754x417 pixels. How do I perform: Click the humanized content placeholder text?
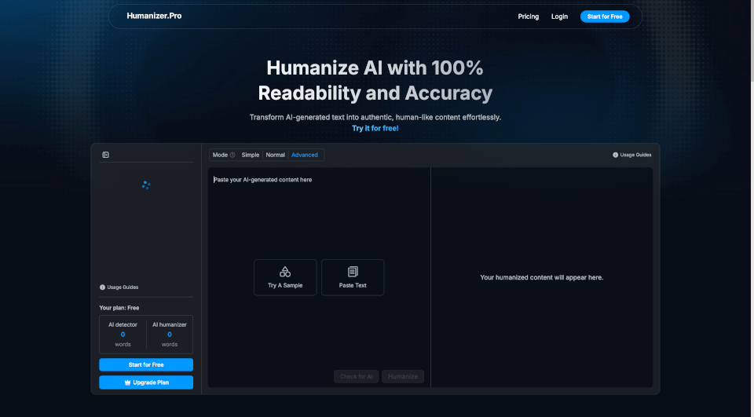(x=541, y=277)
